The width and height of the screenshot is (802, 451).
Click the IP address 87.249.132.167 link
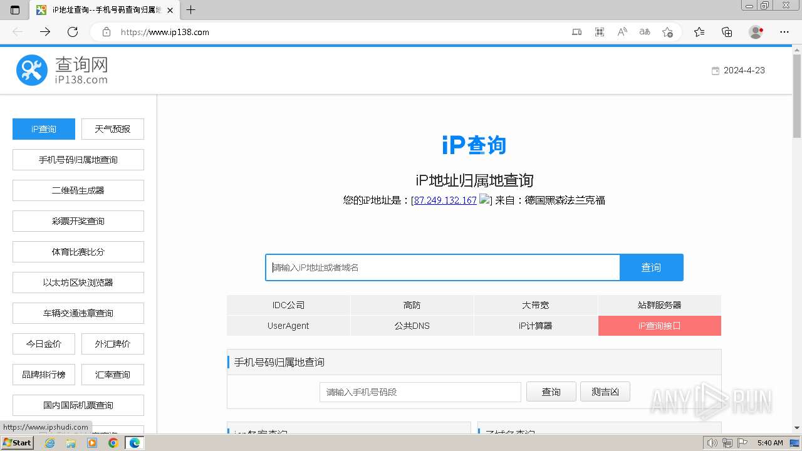pyautogui.click(x=445, y=200)
